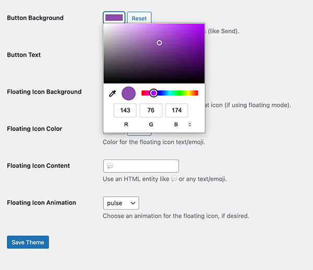
Task: Click the white top-left corner of gradient
Action: point(105,26)
